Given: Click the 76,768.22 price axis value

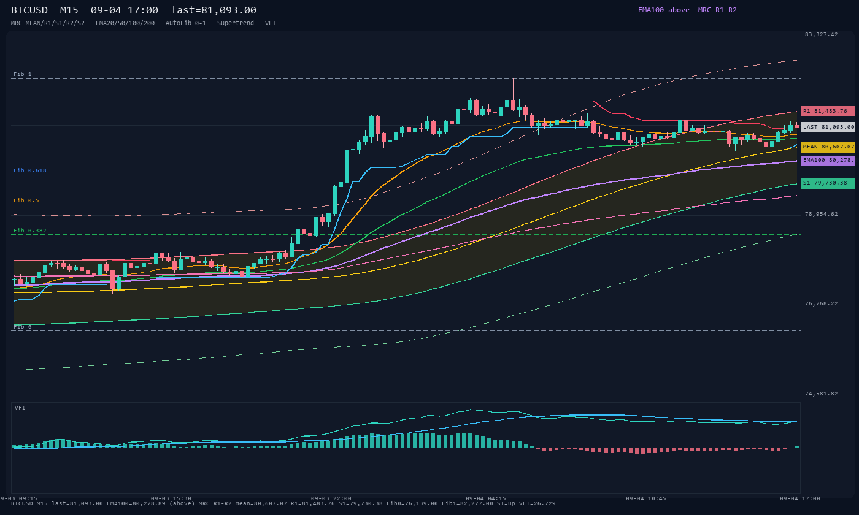Looking at the screenshot, I should pos(821,303).
